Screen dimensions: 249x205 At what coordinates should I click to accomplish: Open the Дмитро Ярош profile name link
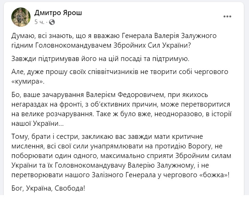click(x=58, y=13)
